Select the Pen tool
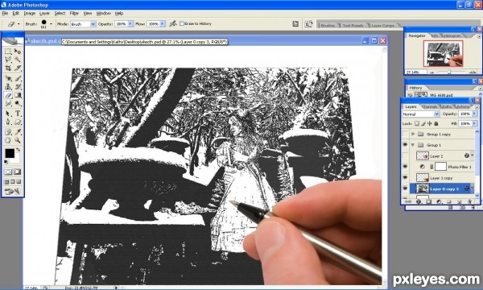The image size is (483, 290). click(8, 122)
